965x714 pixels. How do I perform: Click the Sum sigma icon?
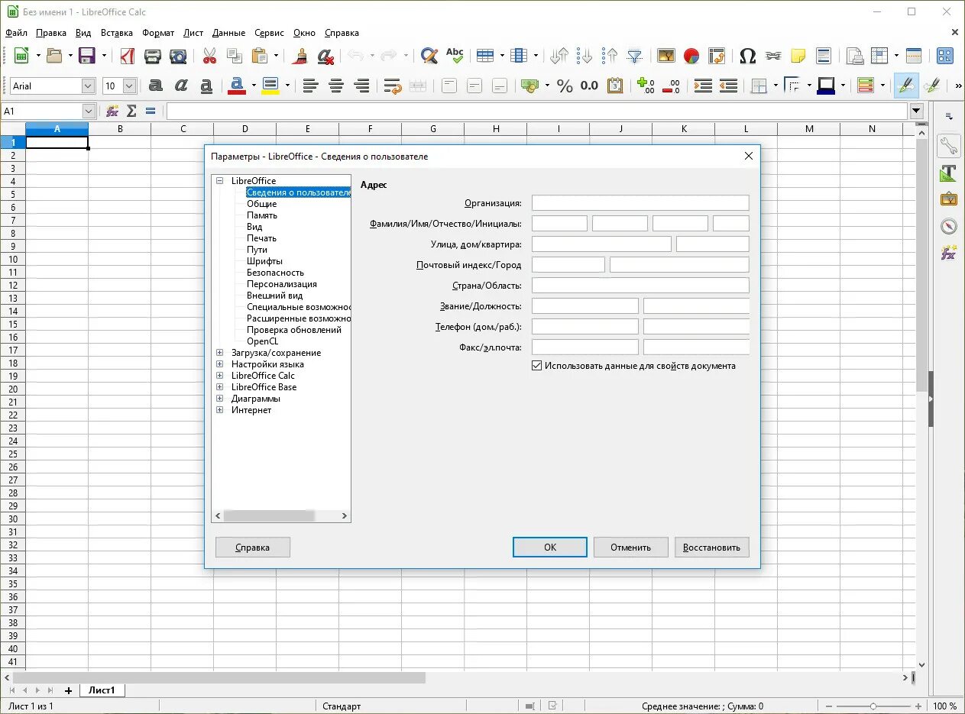tap(131, 111)
